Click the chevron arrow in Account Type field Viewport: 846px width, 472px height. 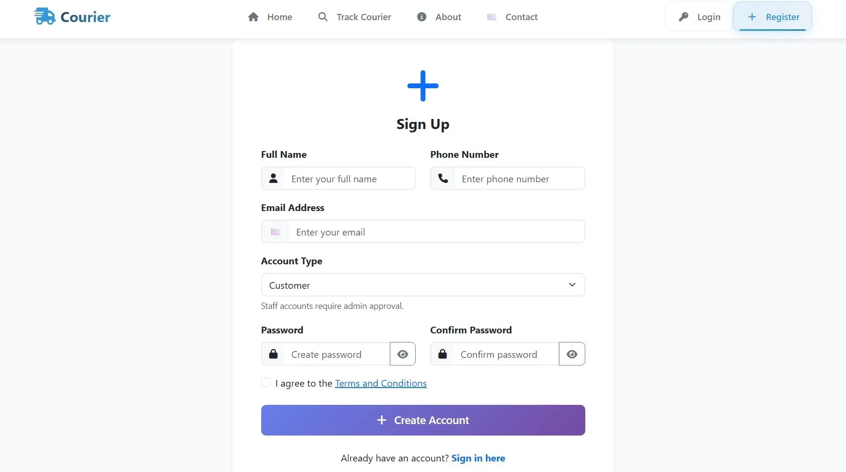point(572,284)
